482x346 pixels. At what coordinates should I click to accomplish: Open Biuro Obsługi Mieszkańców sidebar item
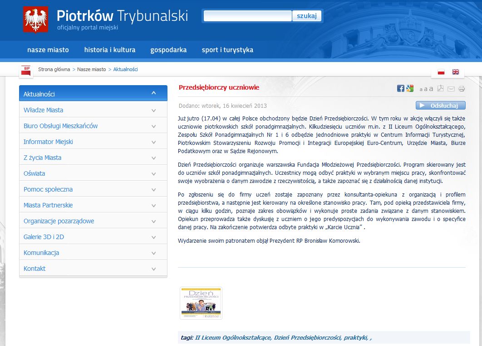point(60,126)
